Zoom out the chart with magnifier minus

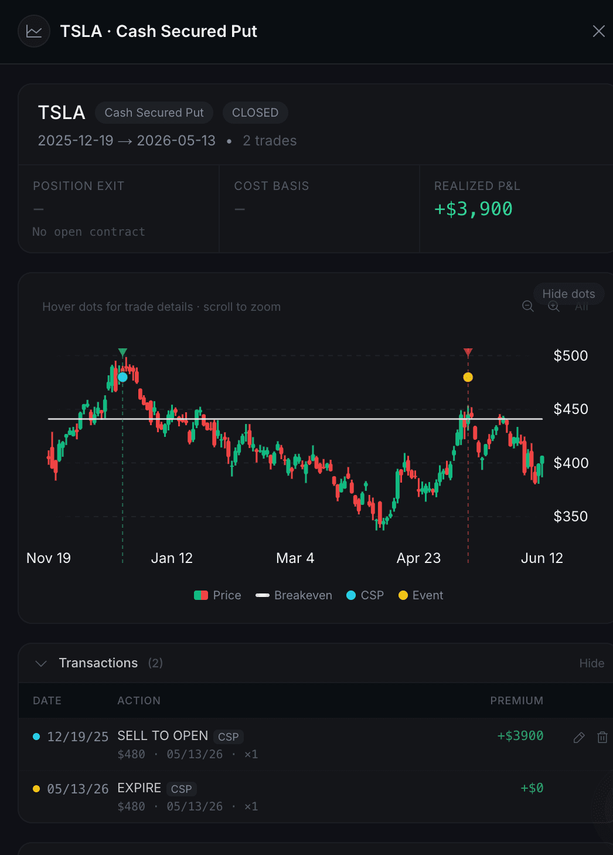tap(528, 307)
